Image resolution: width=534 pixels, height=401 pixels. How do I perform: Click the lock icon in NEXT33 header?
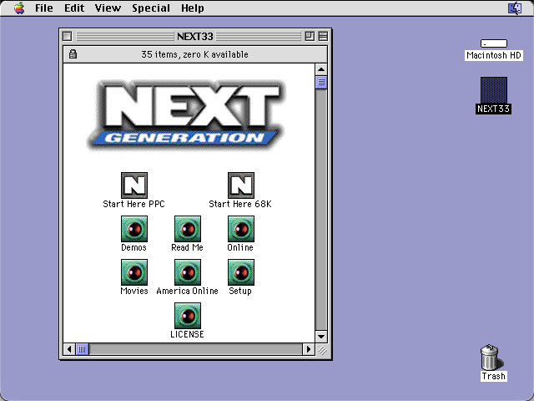pos(73,53)
